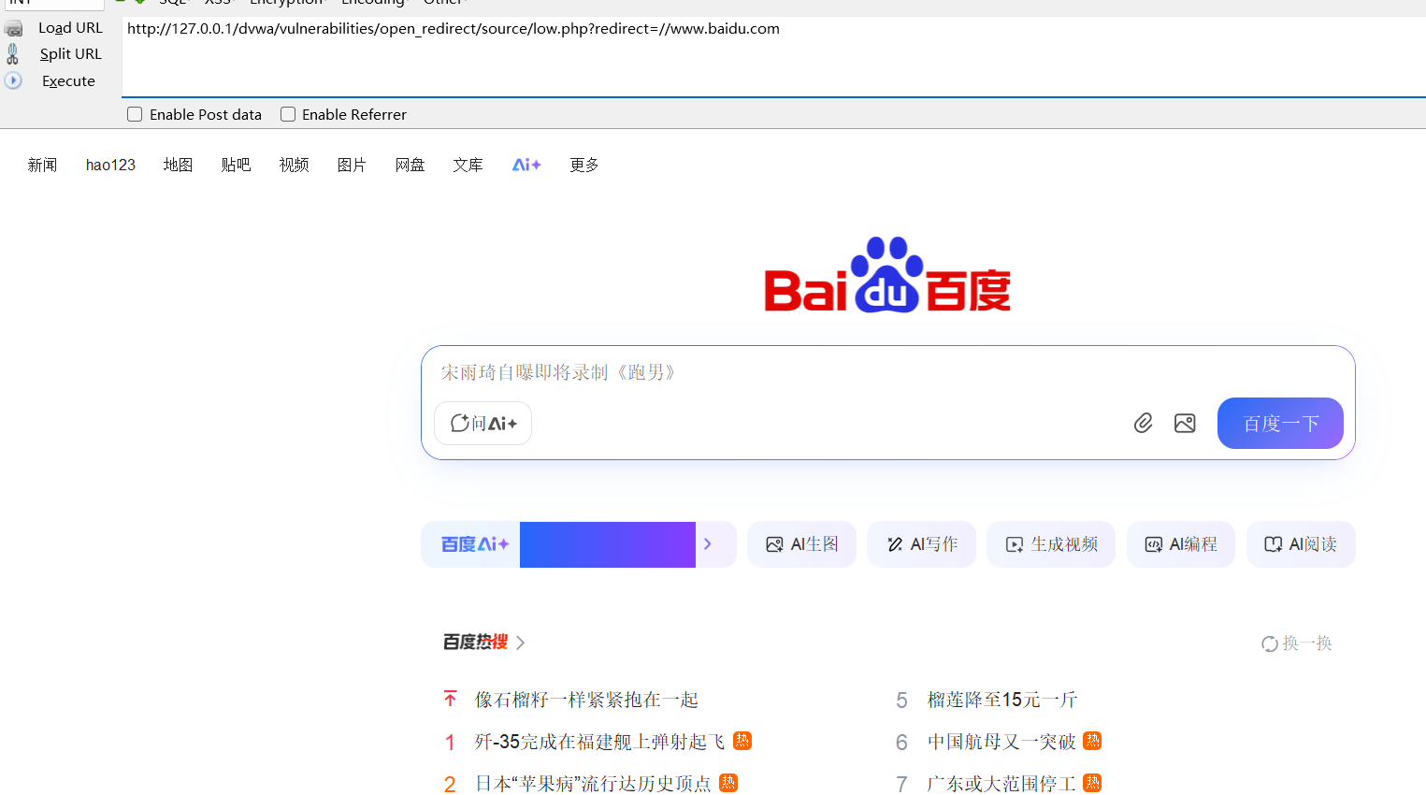This screenshot has height=795, width=1426.
Task: Open the 贴吧 link
Action: [236, 165]
